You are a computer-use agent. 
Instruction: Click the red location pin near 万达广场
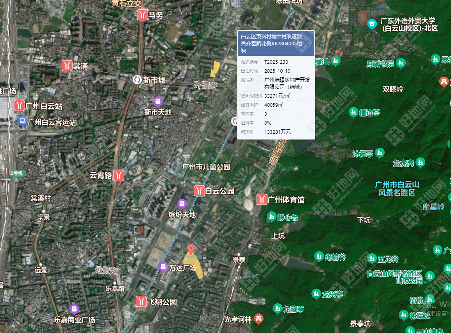point(191,249)
